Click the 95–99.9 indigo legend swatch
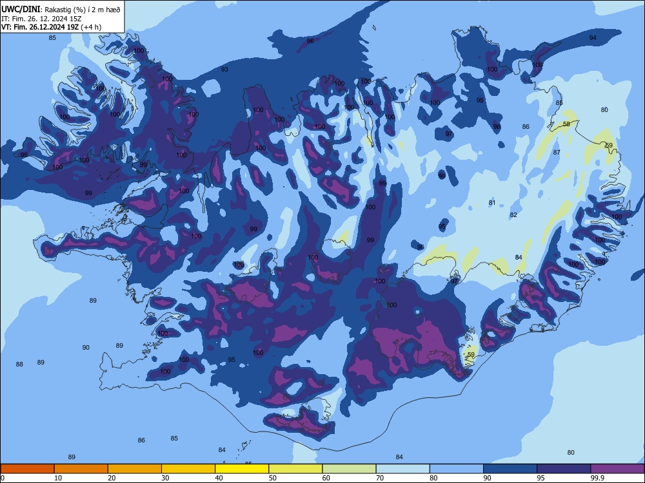The width and height of the screenshot is (645, 483). click(x=564, y=469)
